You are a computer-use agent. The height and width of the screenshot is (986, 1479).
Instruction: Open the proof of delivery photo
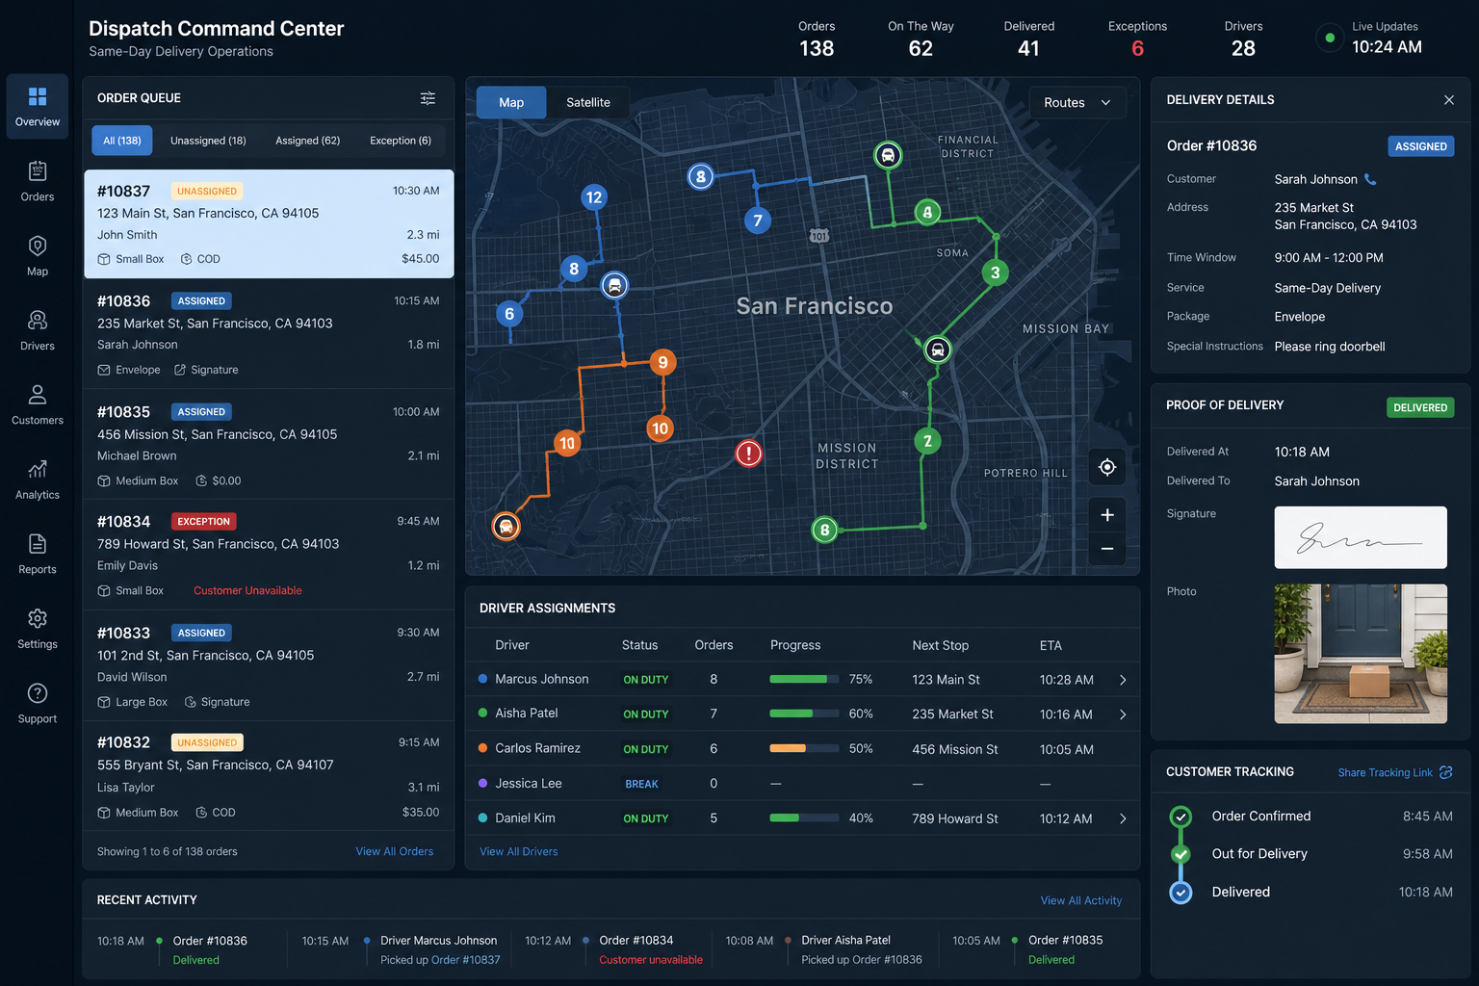(1361, 654)
